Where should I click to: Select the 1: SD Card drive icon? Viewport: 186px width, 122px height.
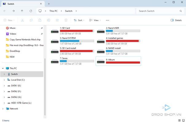click(x=55, y=31)
